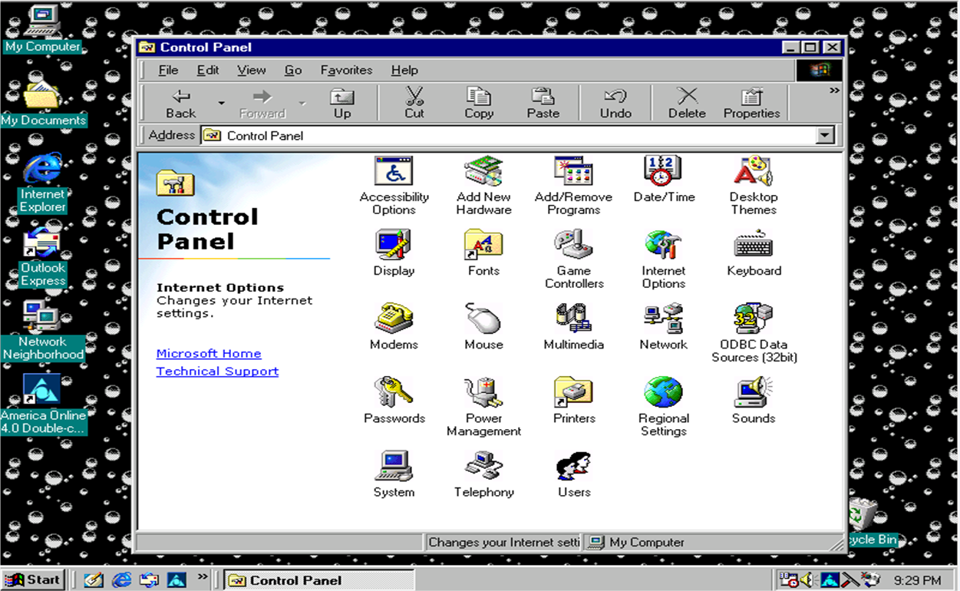Follow the Microsoft Home link
The image size is (960, 591).
[x=209, y=354]
